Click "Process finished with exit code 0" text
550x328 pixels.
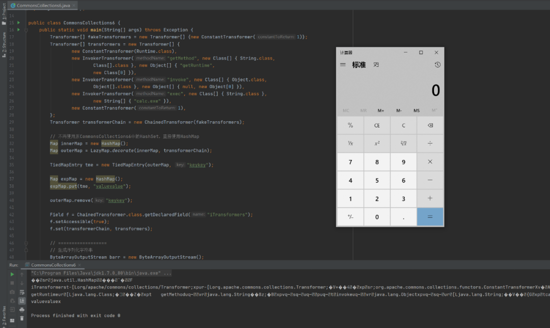(x=75, y=315)
